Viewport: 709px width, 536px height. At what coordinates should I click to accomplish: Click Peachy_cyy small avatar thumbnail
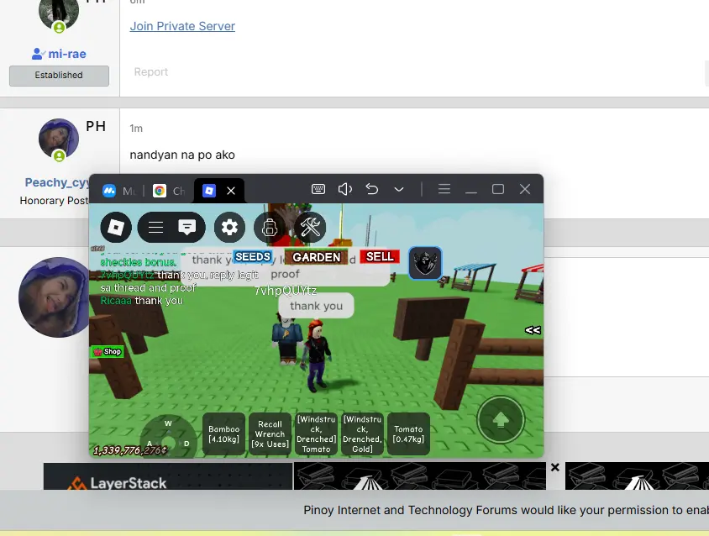click(x=59, y=139)
